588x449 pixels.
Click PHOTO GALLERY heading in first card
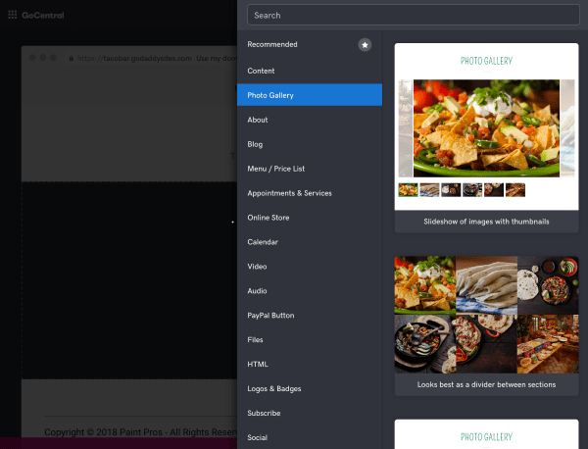coord(486,61)
